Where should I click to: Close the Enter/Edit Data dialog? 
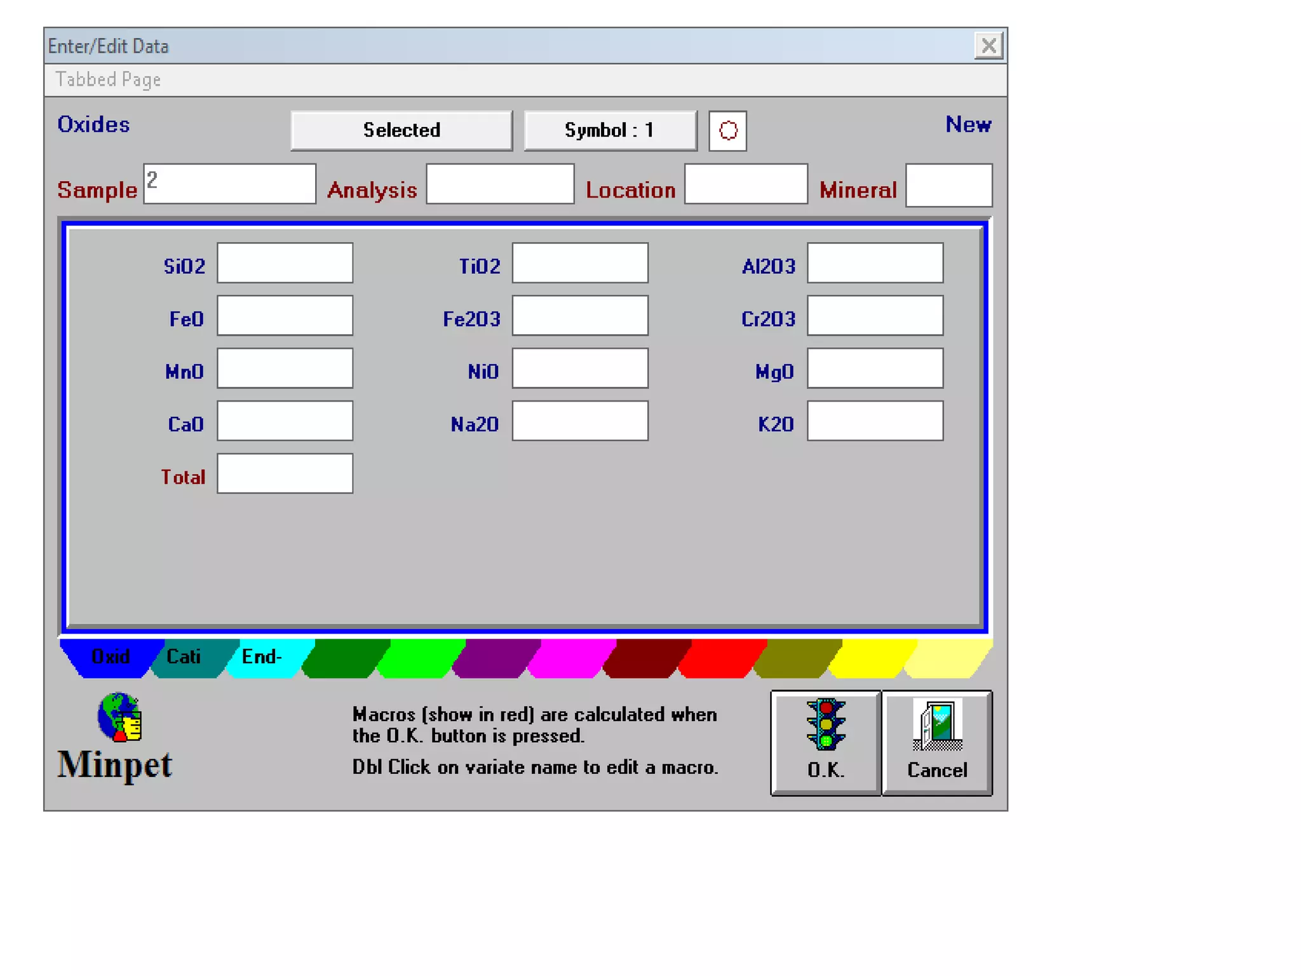click(988, 46)
